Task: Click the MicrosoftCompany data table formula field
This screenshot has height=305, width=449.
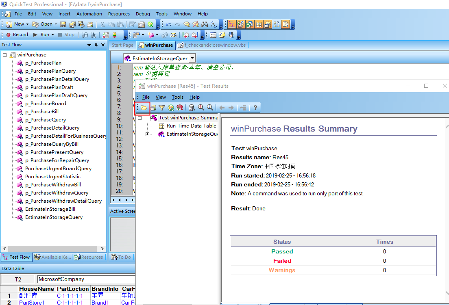Action: click(86, 279)
